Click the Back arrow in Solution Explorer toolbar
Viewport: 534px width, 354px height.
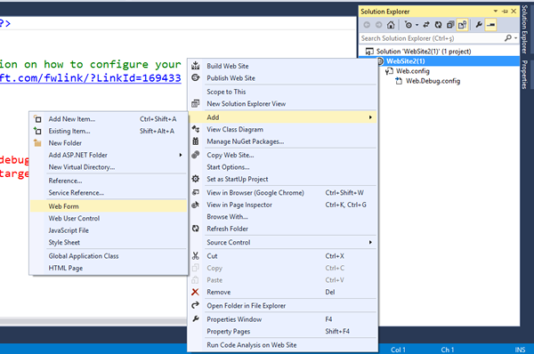coord(367,25)
